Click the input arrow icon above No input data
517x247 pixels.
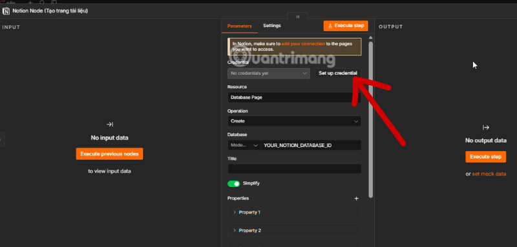point(110,124)
